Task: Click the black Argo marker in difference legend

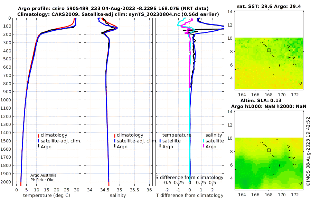Action: click(x=160, y=146)
